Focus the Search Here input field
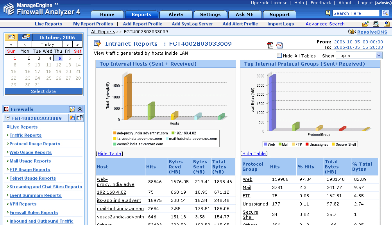 356,13
